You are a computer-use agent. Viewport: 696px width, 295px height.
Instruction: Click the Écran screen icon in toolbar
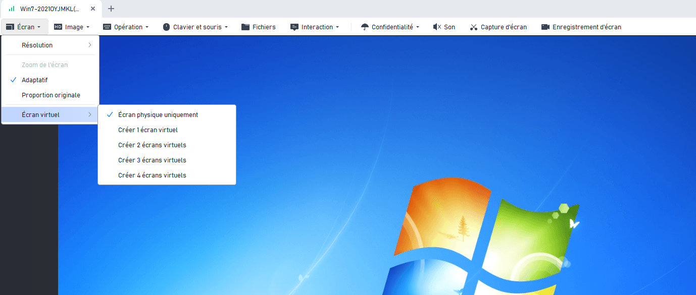10,27
